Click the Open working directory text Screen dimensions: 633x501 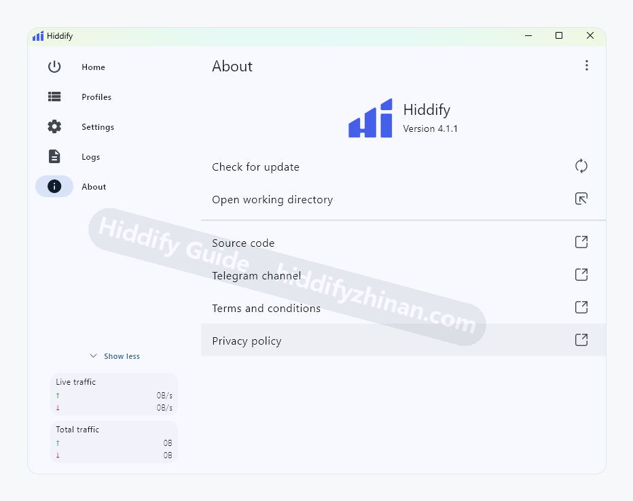pos(272,200)
